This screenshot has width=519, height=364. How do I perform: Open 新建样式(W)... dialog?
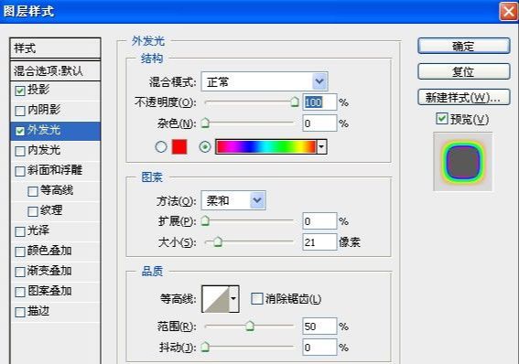463,97
